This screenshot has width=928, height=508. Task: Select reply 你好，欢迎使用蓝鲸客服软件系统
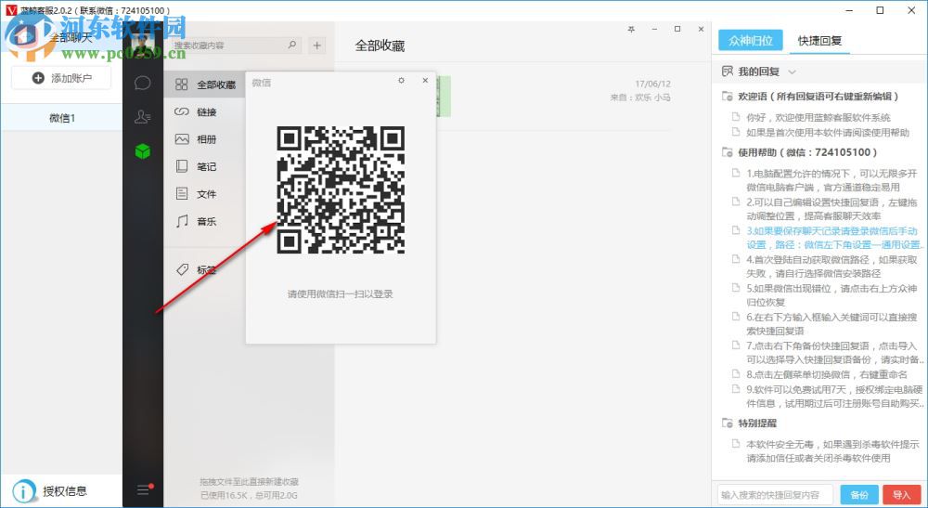(818, 117)
